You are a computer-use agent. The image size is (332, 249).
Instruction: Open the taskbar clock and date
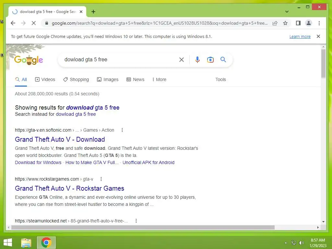(x=318, y=243)
